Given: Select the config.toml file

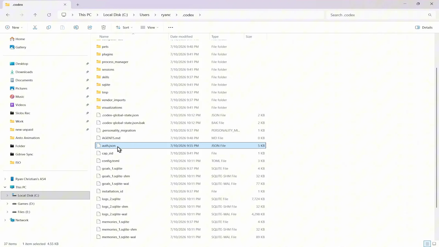Looking at the screenshot, I should click(x=180, y=161).
